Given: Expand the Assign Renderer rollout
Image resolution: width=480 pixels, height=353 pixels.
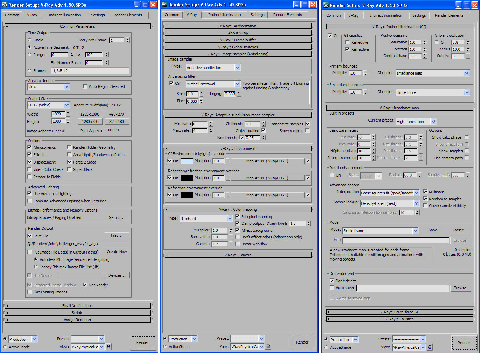Looking at the screenshot, I should [78, 320].
